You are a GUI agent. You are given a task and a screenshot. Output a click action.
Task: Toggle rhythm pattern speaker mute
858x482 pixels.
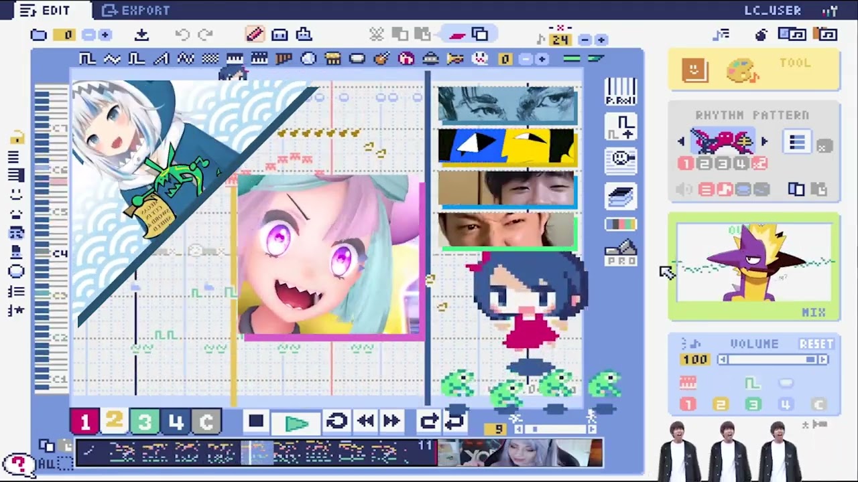(684, 189)
